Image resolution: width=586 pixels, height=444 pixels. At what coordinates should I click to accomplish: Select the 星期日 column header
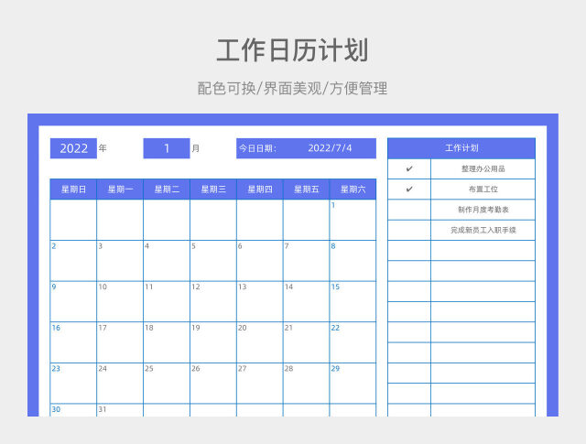tap(73, 190)
